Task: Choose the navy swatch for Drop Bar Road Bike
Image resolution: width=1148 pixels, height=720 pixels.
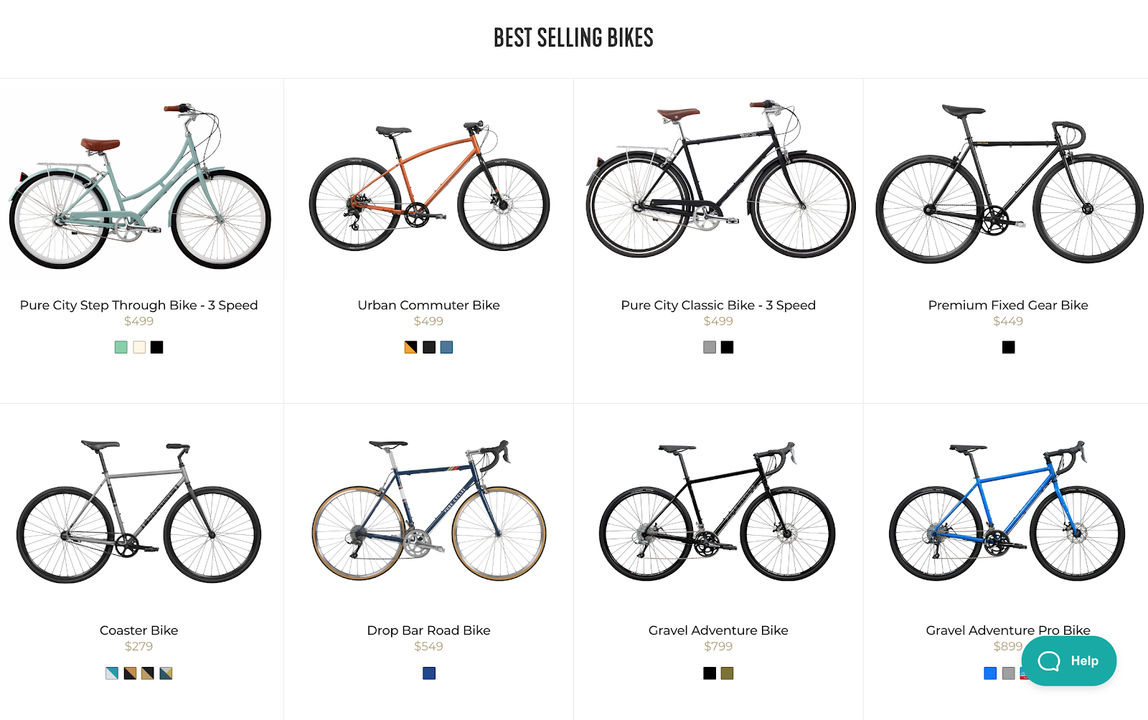Action: pos(428,673)
